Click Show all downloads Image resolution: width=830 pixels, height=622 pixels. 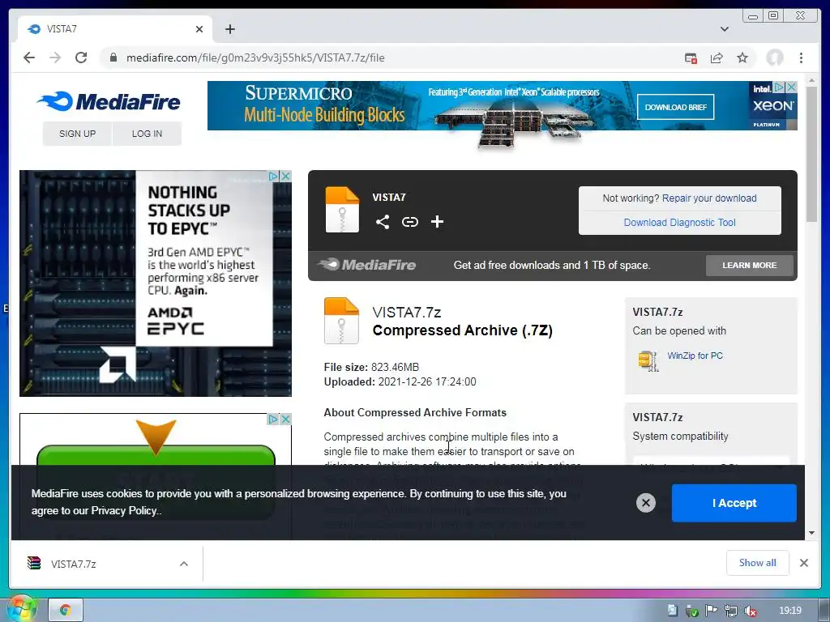click(x=758, y=563)
